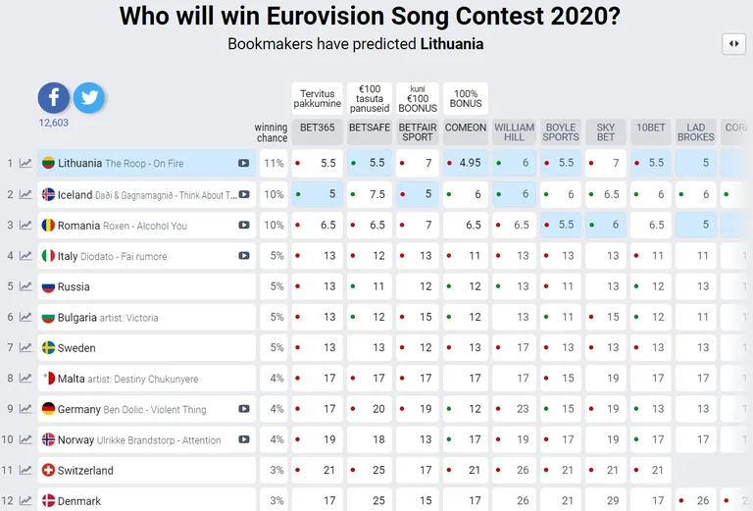Screen dimensions: 753x511
Task: Select the SKY BET column header
Action: point(606,132)
